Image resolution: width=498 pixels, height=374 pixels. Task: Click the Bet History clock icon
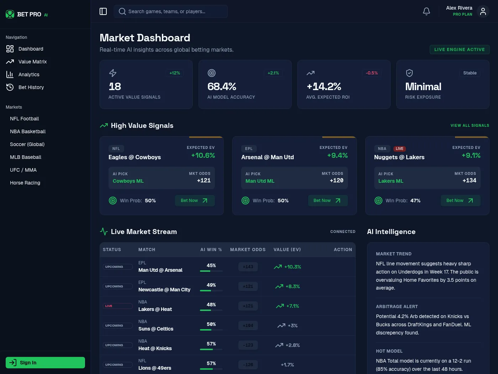pyautogui.click(x=10, y=87)
